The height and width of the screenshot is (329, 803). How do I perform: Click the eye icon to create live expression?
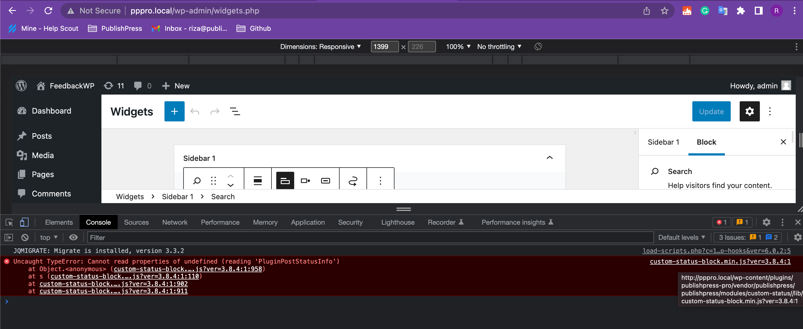(73, 237)
